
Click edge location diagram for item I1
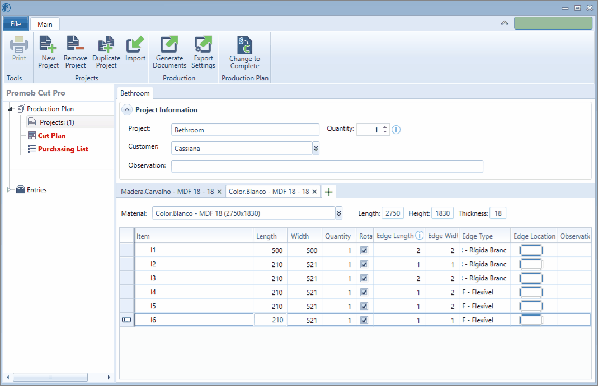531,250
